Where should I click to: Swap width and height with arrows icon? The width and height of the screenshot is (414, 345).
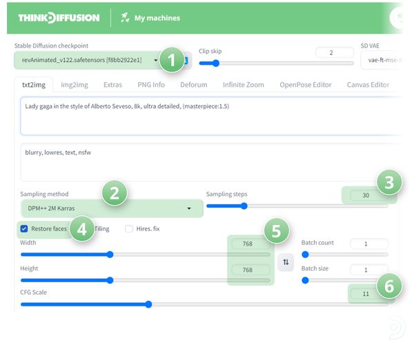(285, 262)
